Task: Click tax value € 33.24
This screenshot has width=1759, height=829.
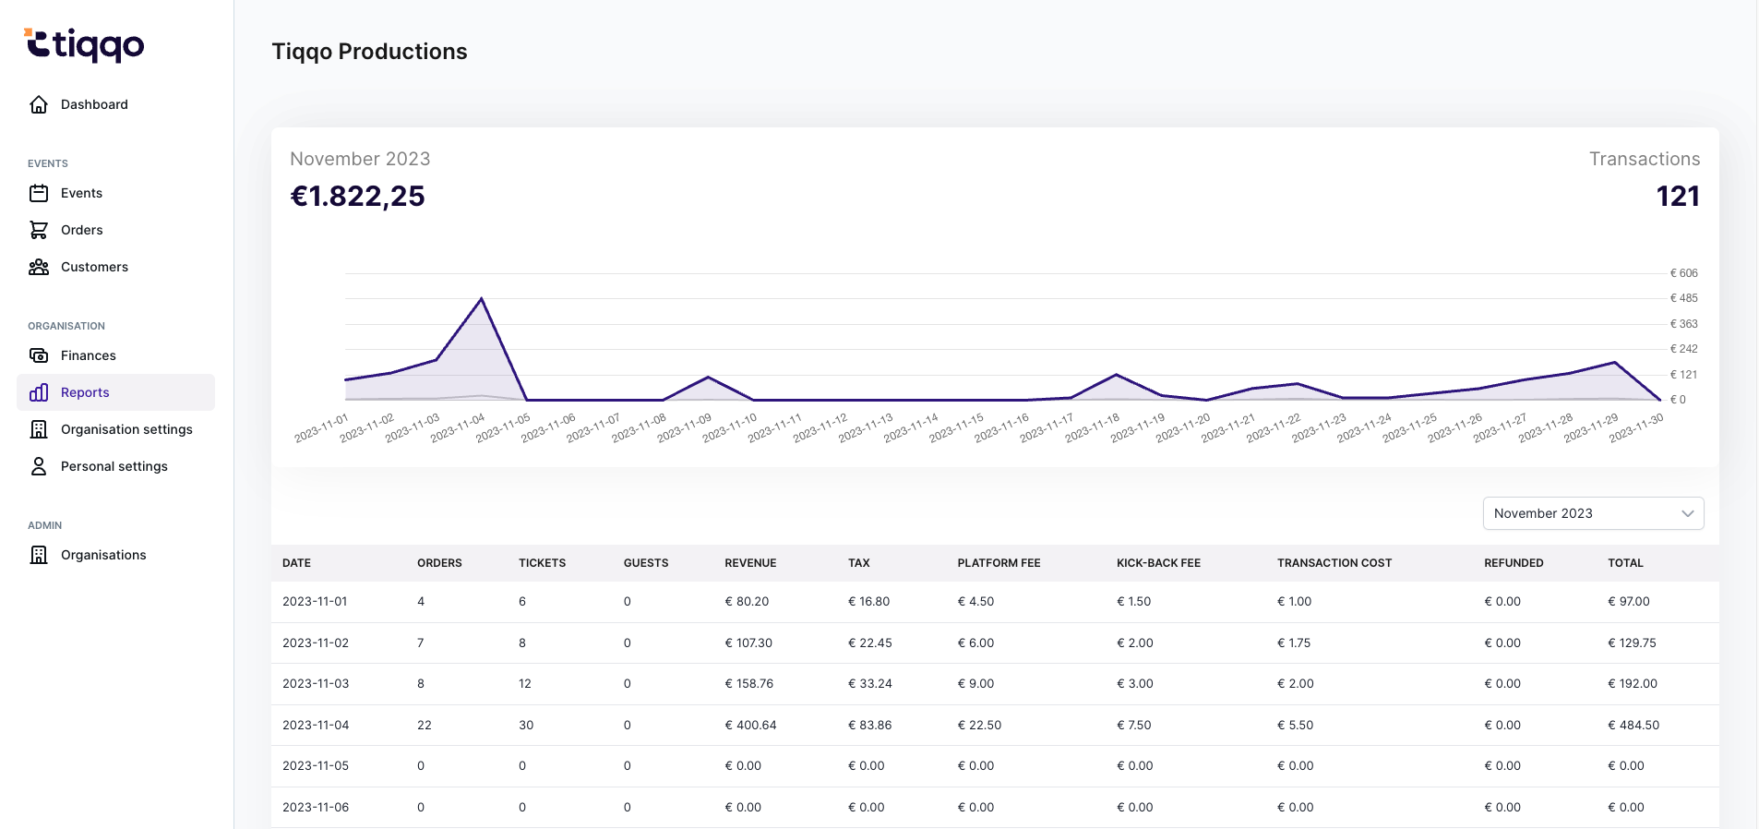Action: tap(870, 683)
